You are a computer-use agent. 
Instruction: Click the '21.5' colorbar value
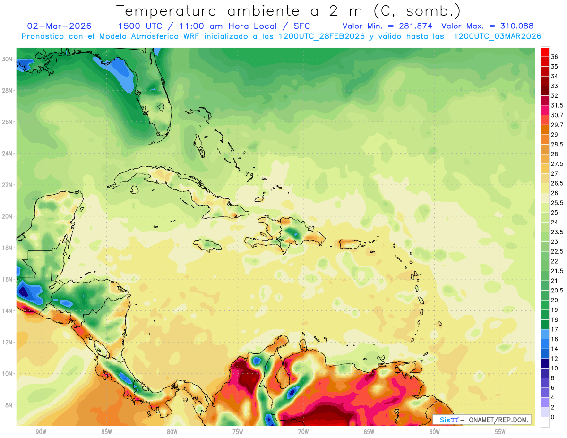click(x=557, y=271)
